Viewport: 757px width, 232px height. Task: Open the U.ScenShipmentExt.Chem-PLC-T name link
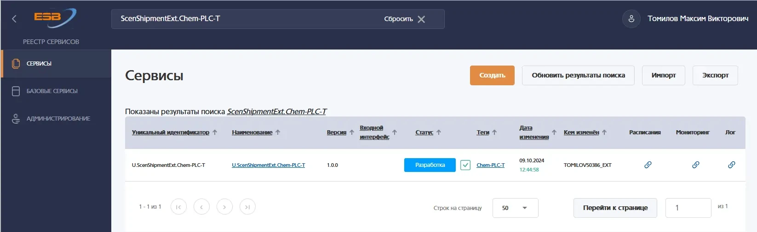click(x=269, y=165)
